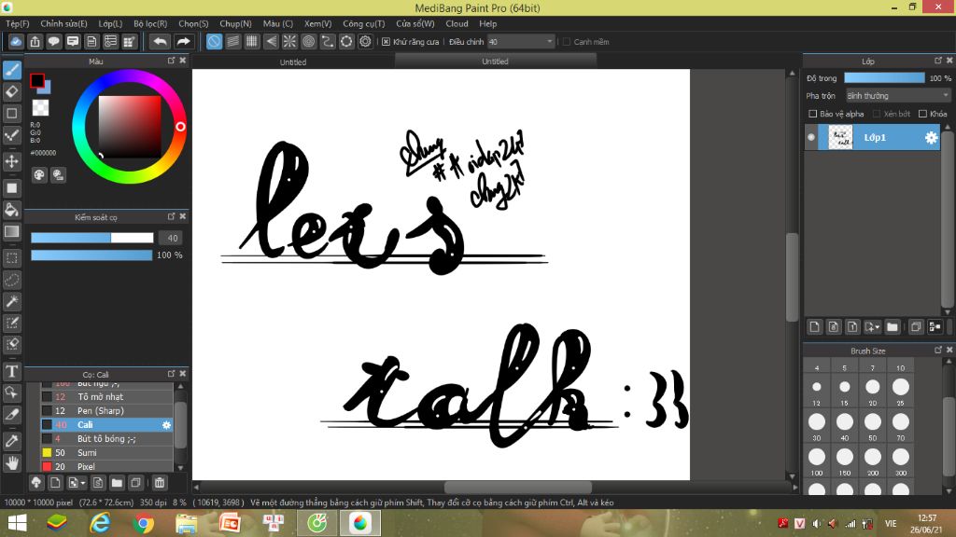Enable the radial snap guide
Viewport: 956px width, 537px height.
point(289,41)
